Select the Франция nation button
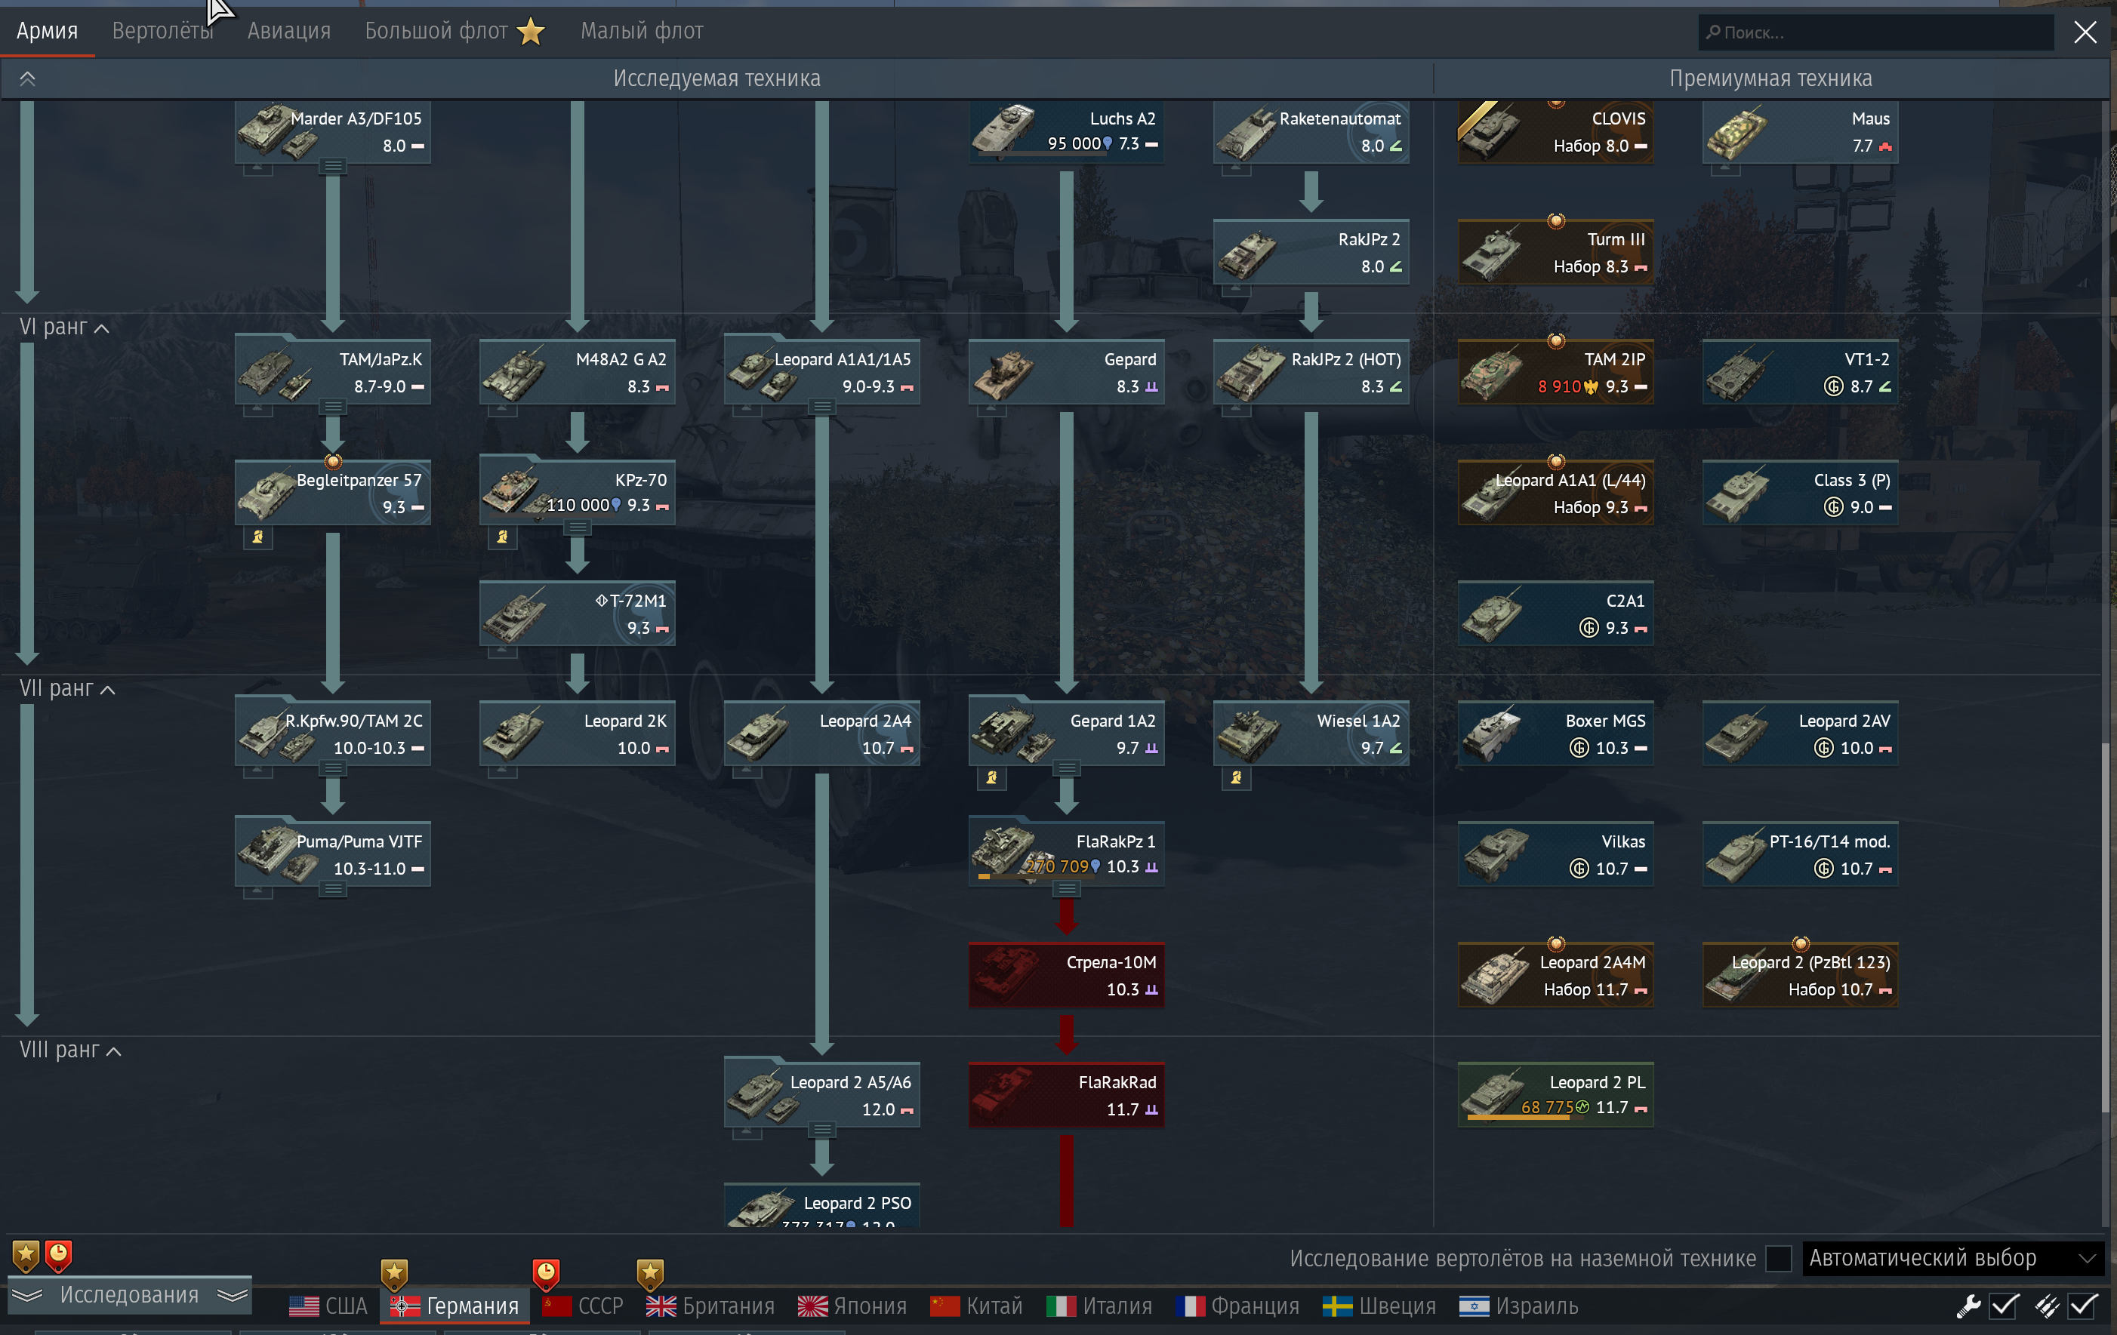This screenshot has width=2117, height=1335. [x=1237, y=1306]
